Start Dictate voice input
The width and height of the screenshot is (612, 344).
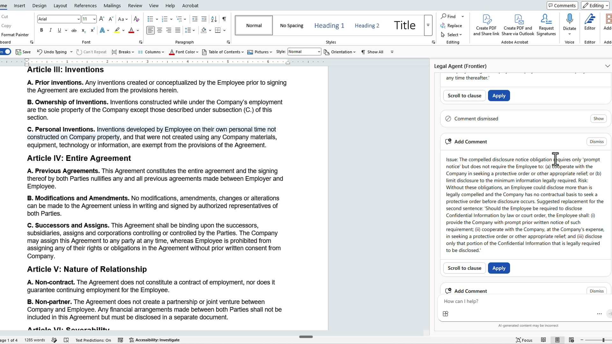[x=569, y=22]
